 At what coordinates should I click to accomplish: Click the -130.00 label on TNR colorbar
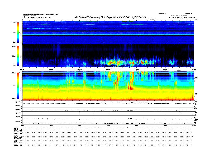pos(14,73)
